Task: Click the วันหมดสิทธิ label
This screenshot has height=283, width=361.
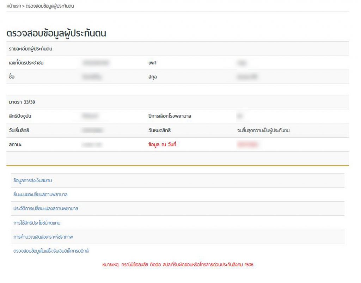Action: click(x=160, y=130)
